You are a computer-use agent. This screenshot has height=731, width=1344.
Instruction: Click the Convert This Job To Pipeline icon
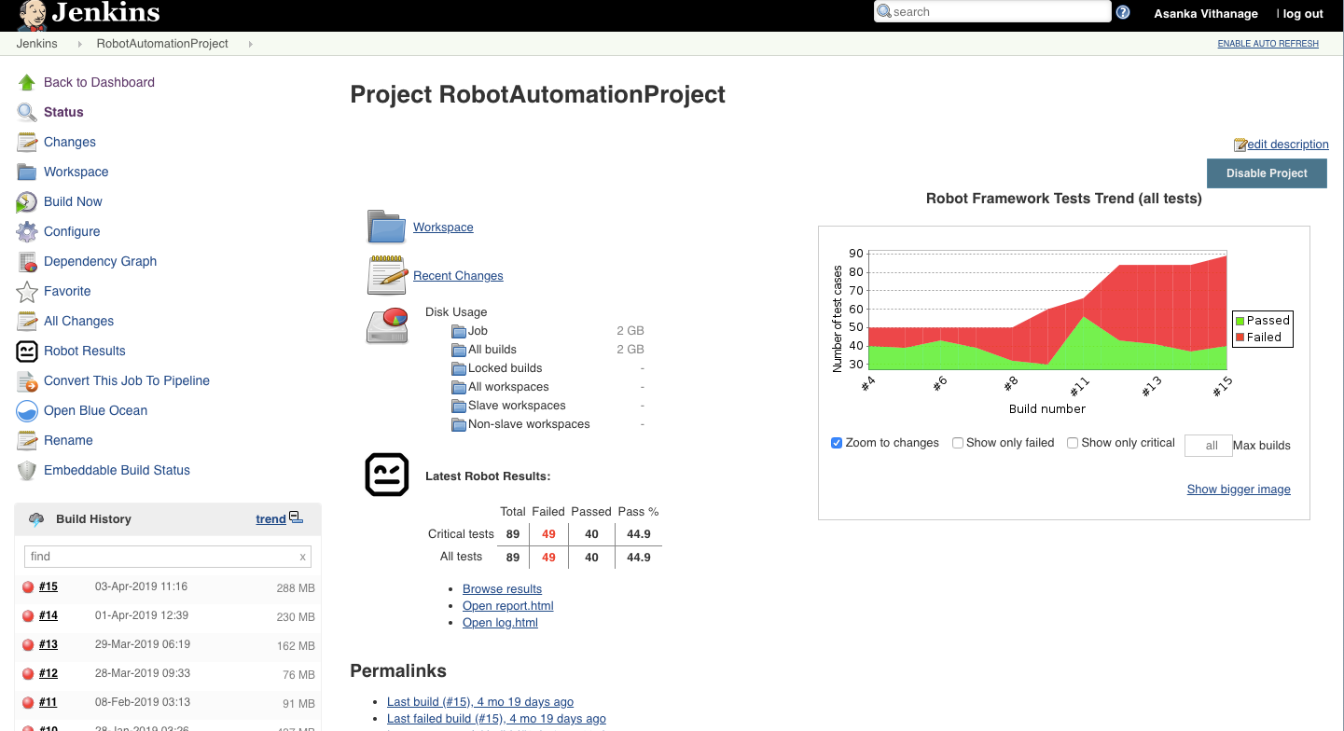coord(27,380)
